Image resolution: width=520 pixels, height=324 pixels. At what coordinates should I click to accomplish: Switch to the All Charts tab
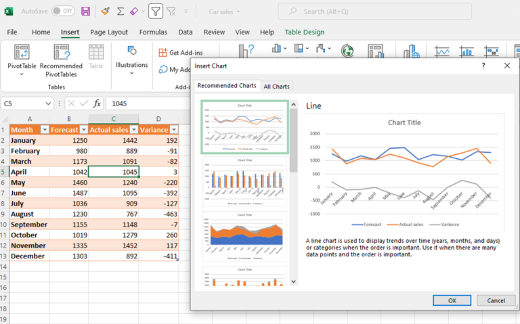[276, 87]
